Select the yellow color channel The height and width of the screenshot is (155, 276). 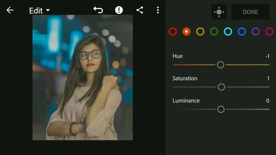200,31
